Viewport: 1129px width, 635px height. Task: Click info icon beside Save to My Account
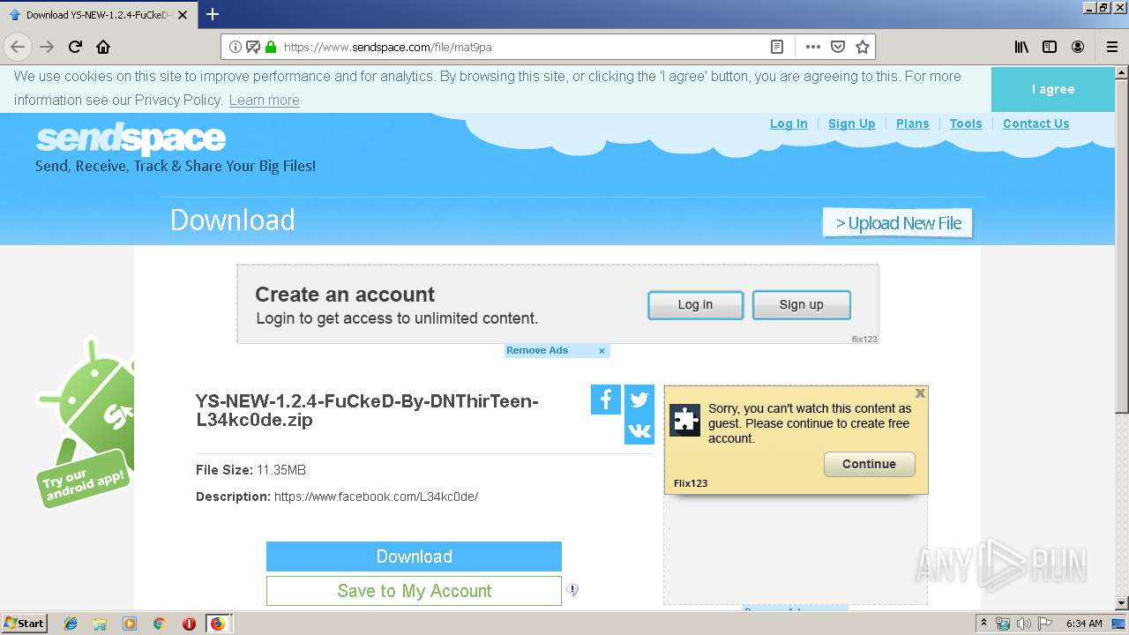point(572,590)
